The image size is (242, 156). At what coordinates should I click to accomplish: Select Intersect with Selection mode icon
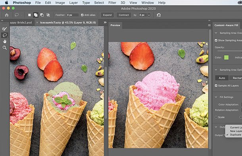pyautogui.click(x=48, y=15)
